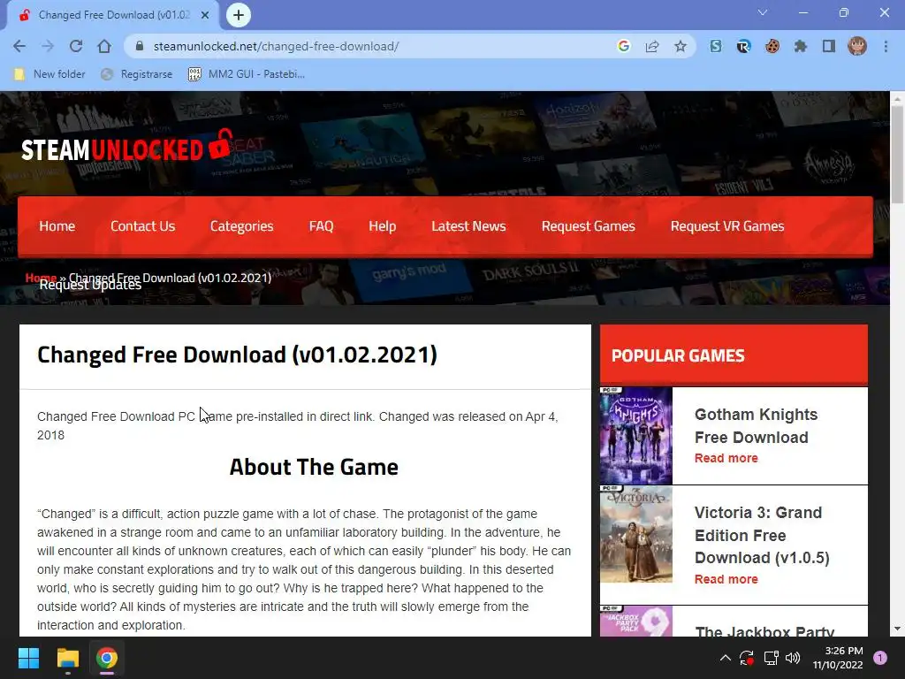The width and height of the screenshot is (905, 679).
Task: Open Gotham Knights Free Download title
Action: pos(757,426)
